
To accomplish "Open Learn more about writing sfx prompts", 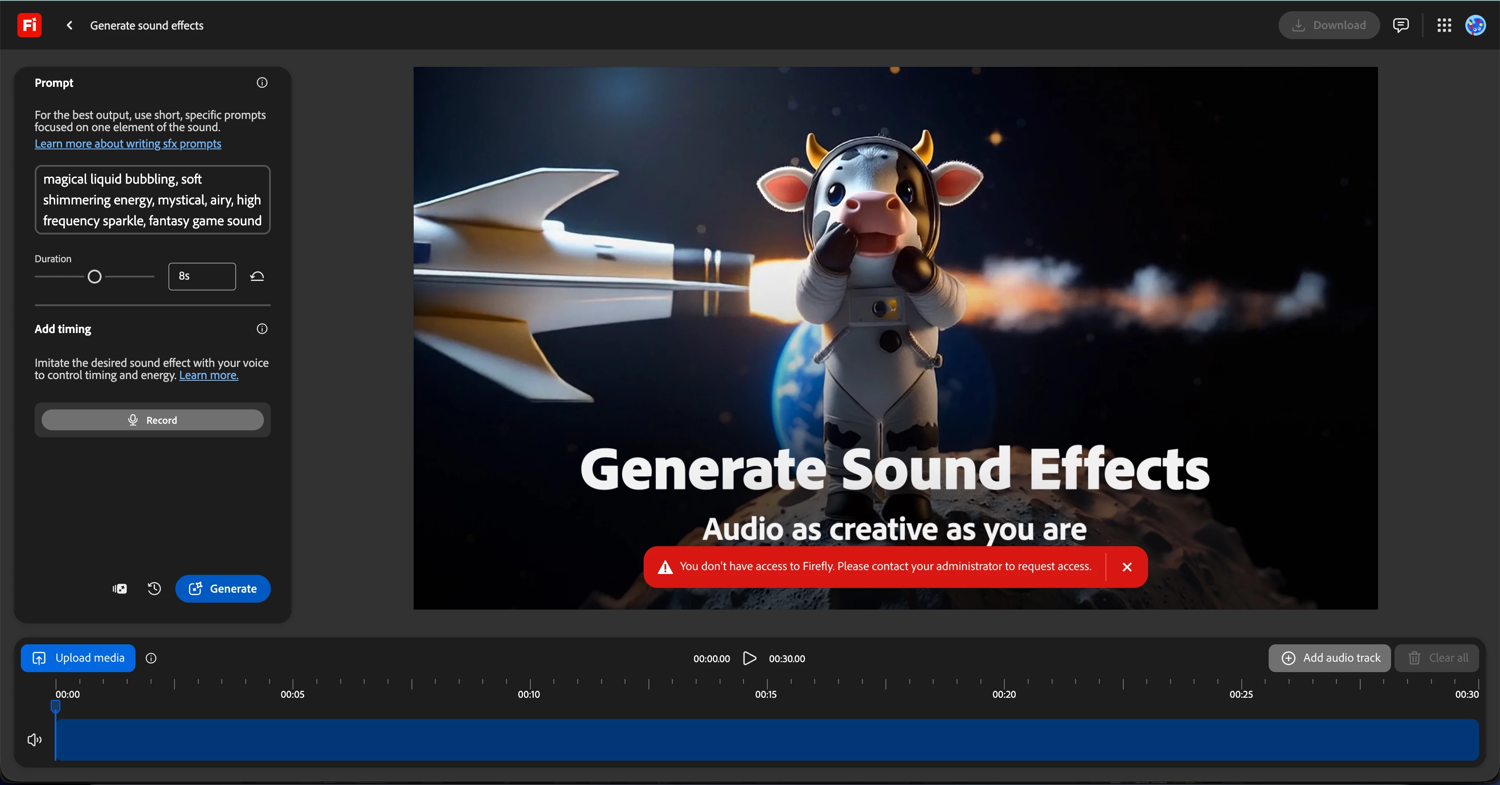I will [x=128, y=144].
